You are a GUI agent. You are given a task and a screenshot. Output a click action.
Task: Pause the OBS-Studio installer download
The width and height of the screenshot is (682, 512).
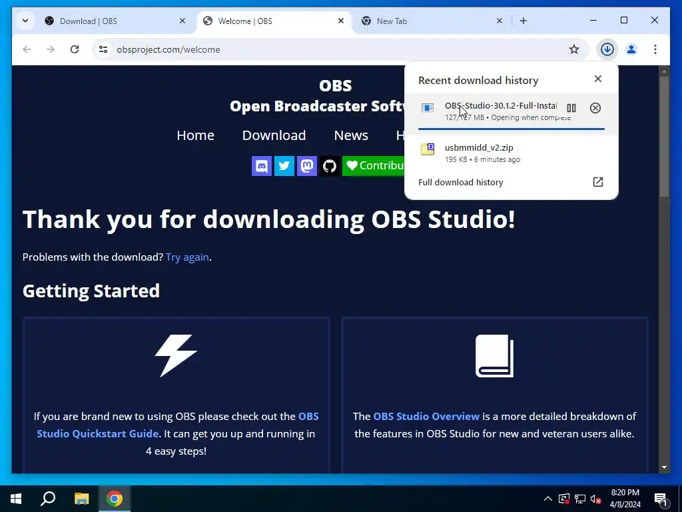pyautogui.click(x=571, y=108)
